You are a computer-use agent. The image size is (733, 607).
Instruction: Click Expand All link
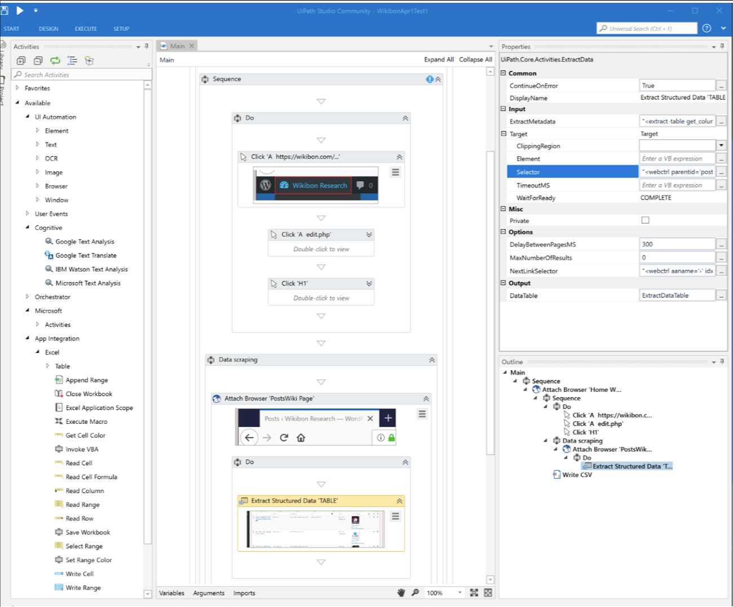pos(439,59)
